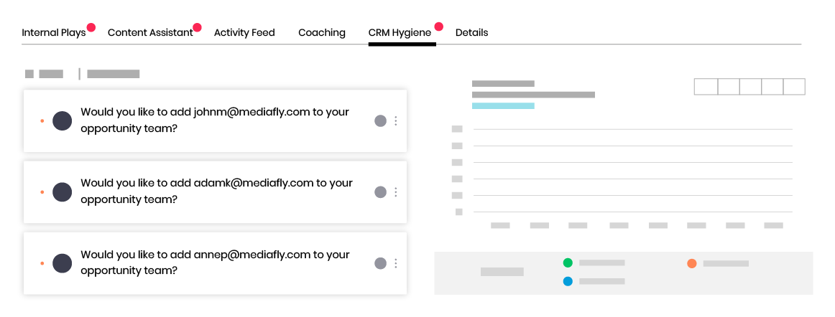The width and height of the screenshot is (835, 317).
Task: Click dark avatar on johnm@mediafly.com card
Action: [x=63, y=120]
